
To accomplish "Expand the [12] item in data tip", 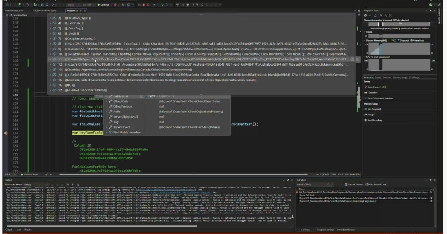I will pyautogui.click(x=50, y=64).
